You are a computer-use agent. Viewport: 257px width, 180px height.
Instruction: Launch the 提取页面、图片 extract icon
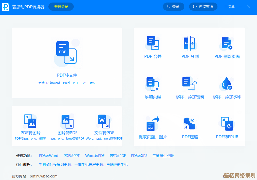tap(153, 124)
